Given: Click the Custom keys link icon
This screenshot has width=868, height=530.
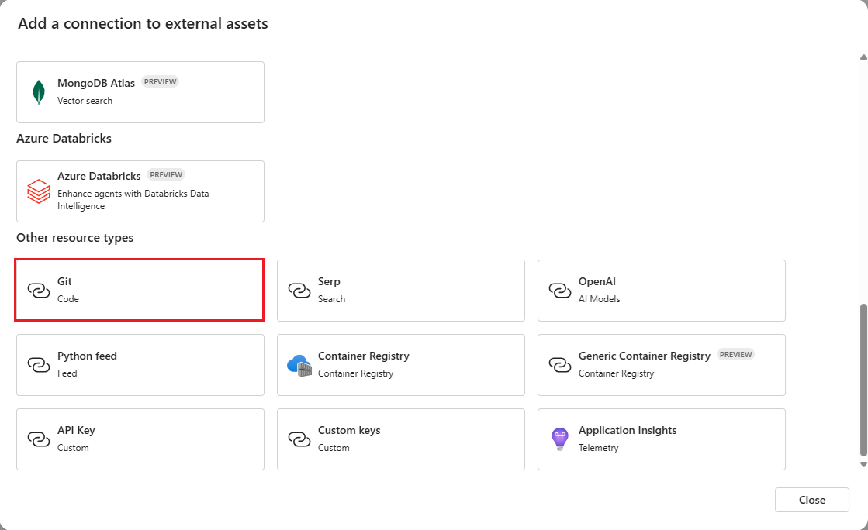Looking at the screenshot, I should 299,439.
